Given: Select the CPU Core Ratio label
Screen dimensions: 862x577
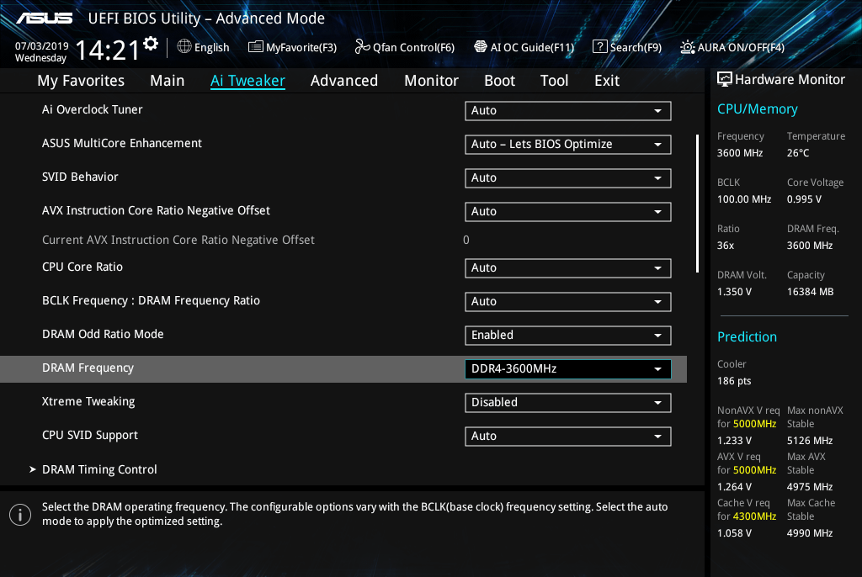Looking at the screenshot, I should (82, 267).
